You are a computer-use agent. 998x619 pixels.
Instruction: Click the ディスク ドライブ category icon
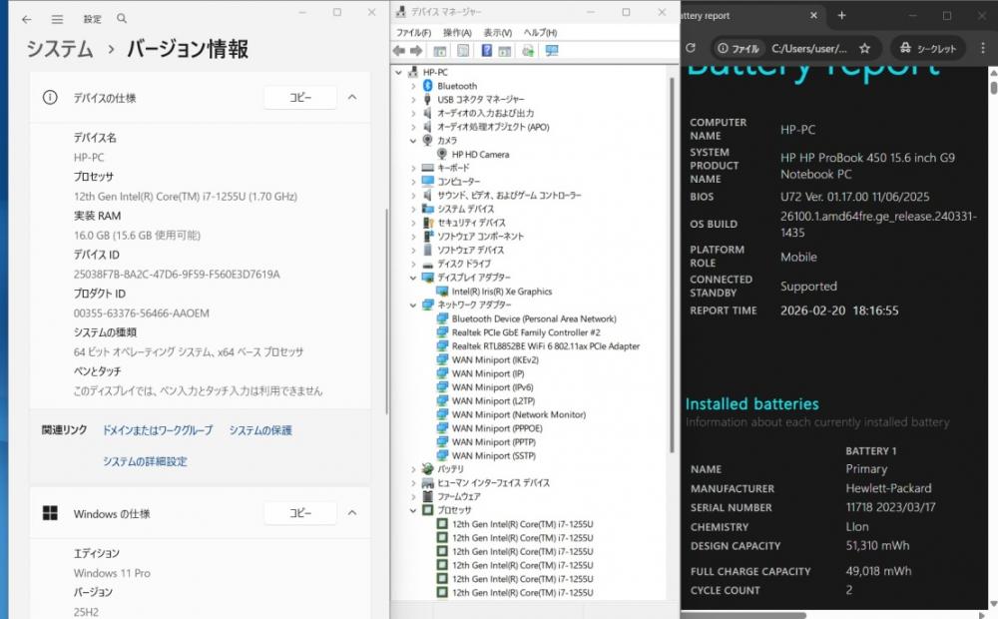pos(428,264)
